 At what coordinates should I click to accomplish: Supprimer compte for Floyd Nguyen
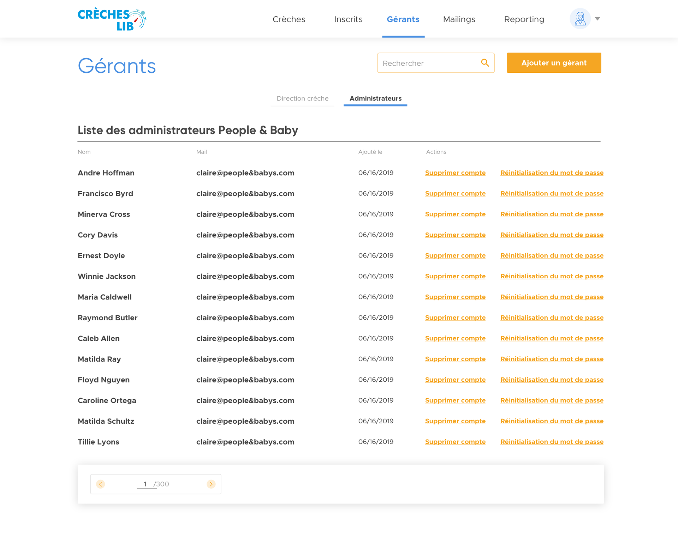click(x=455, y=380)
